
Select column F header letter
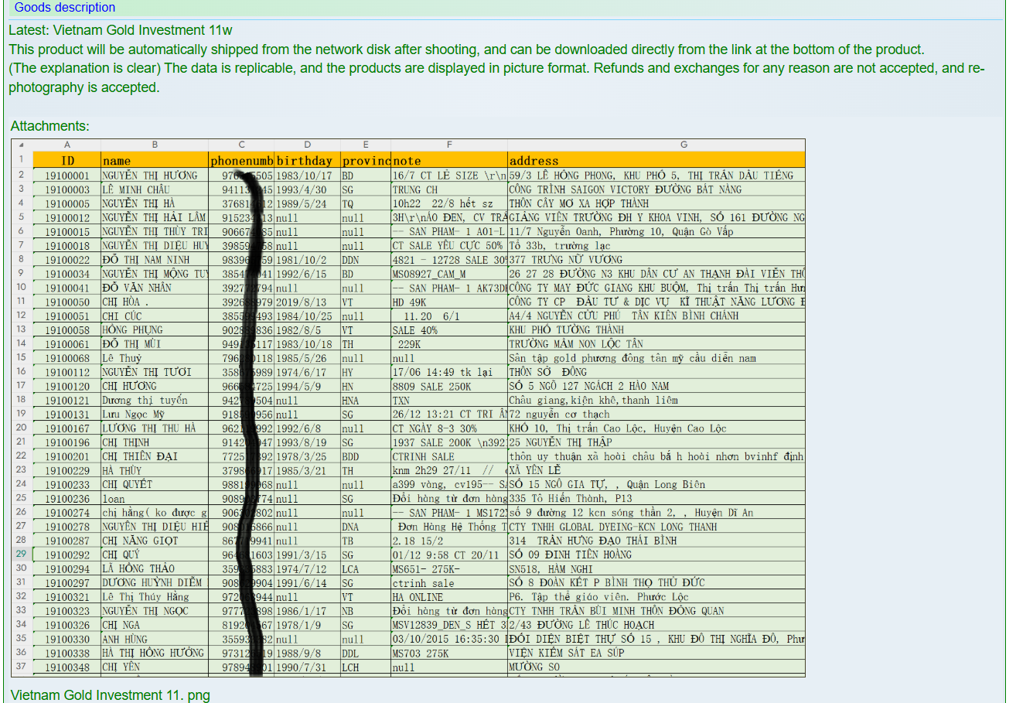tap(449, 145)
